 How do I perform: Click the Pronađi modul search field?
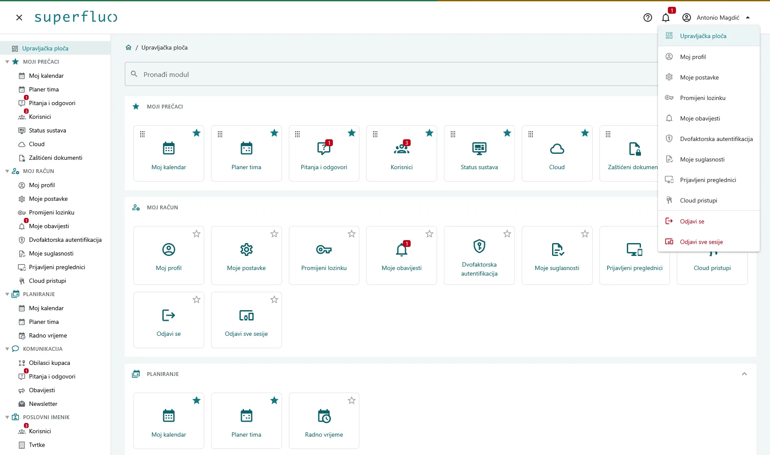(391, 74)
